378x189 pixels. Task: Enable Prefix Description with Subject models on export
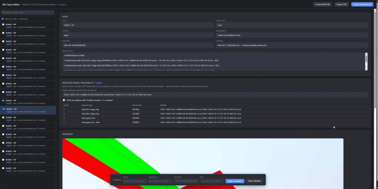(x=64, y=100)
